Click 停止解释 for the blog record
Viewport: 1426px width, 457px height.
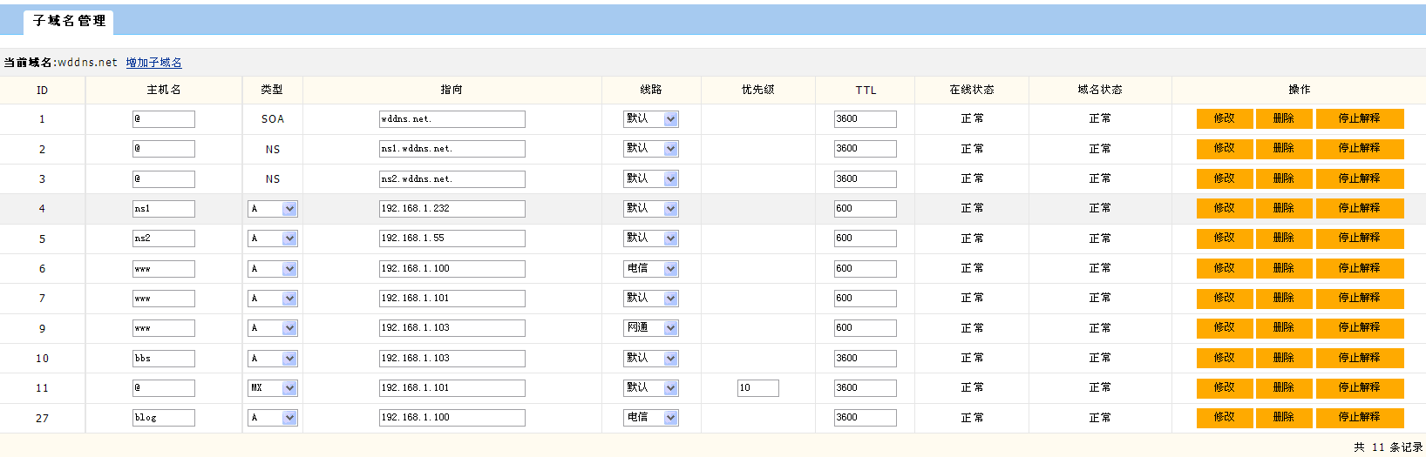tap(1360, 417)
